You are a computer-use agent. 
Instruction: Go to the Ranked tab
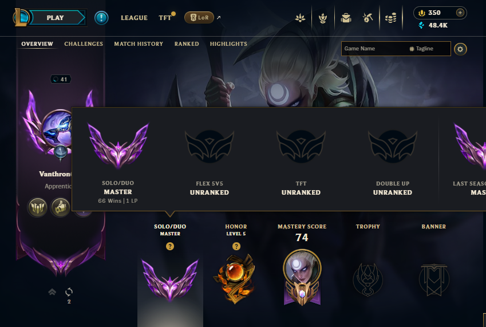[x=187, y=44]
